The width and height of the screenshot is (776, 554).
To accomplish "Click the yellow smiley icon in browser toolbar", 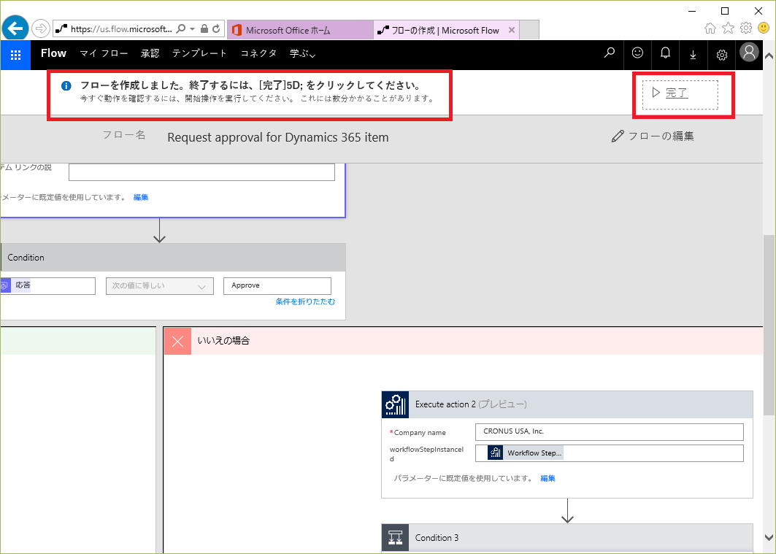I will [764, 28].
